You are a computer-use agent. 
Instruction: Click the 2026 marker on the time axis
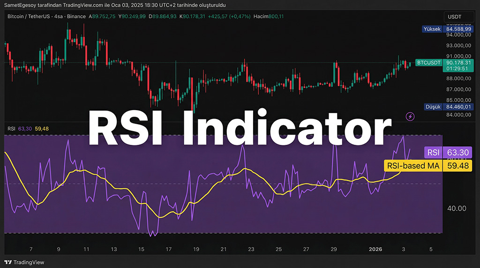pos(376,249)
